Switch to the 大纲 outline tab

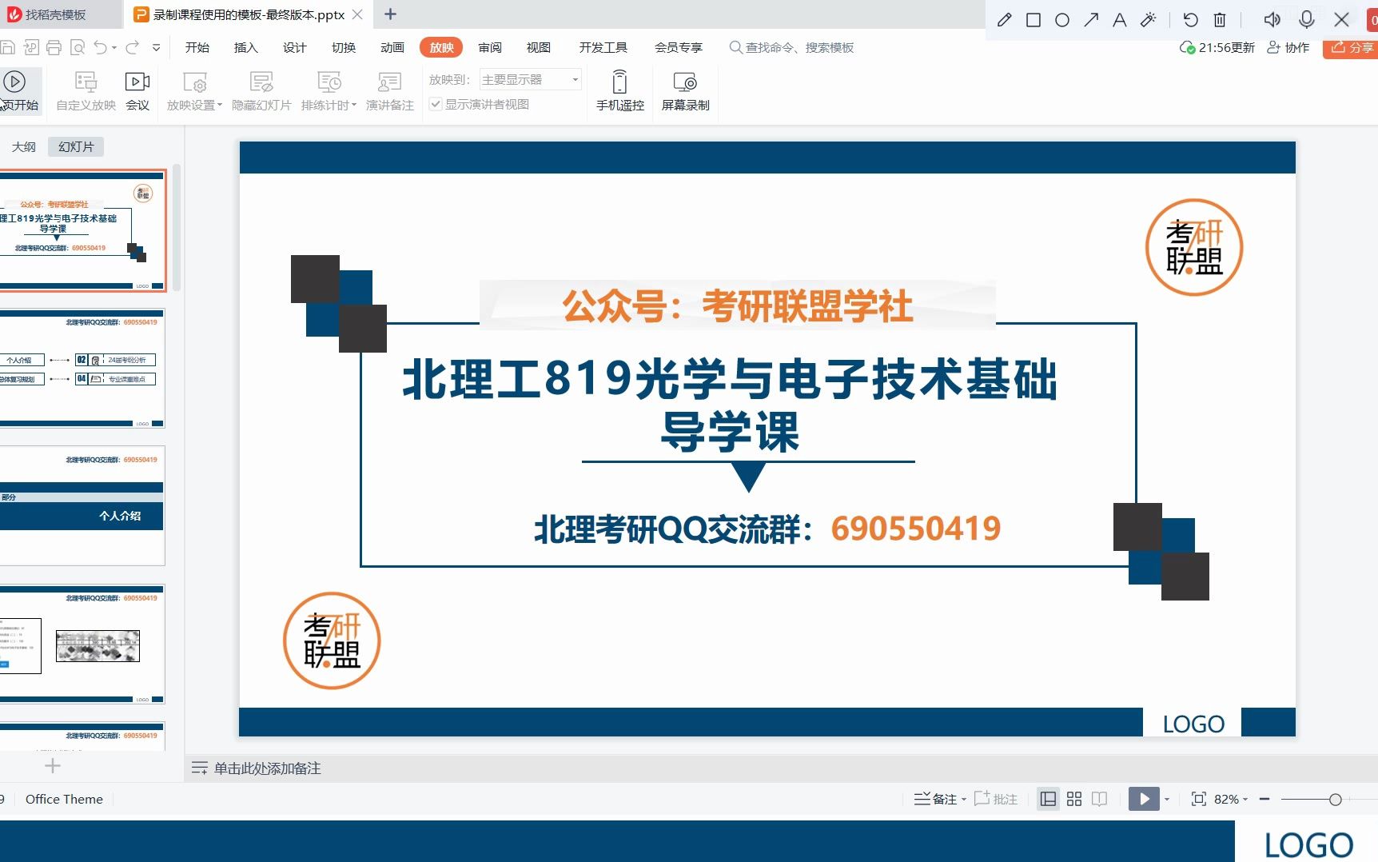tap(23, 146)
